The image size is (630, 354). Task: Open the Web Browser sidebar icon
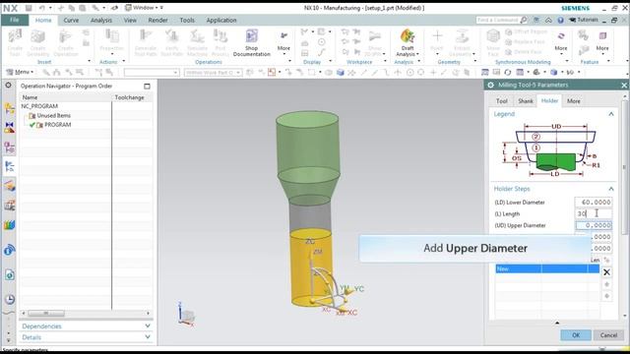coord(10,275)
